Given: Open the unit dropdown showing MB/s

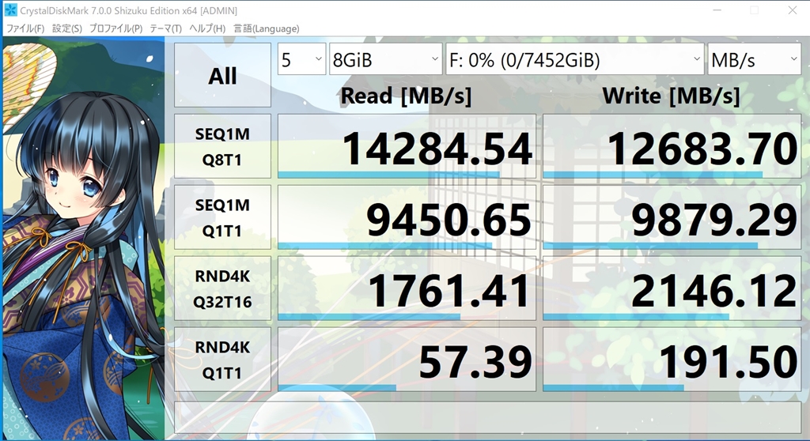Looking at the screenshot, I should click(x=754, y=59).
